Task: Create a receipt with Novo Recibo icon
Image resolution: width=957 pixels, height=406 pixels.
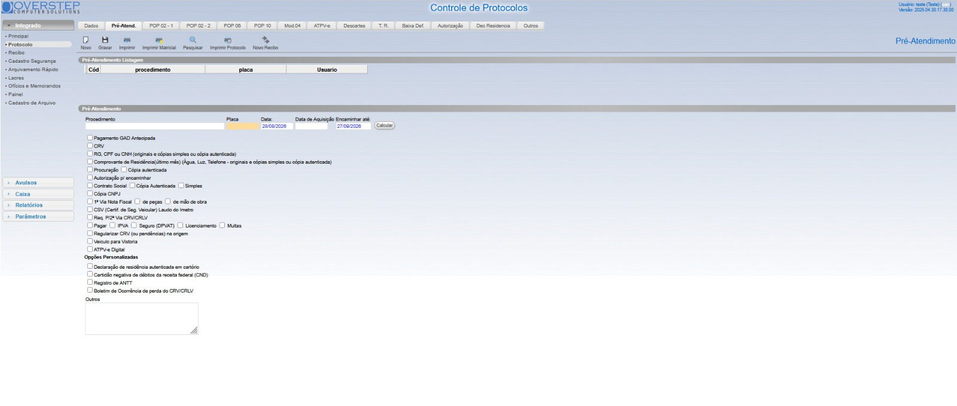Action: [x=266, y=40]
